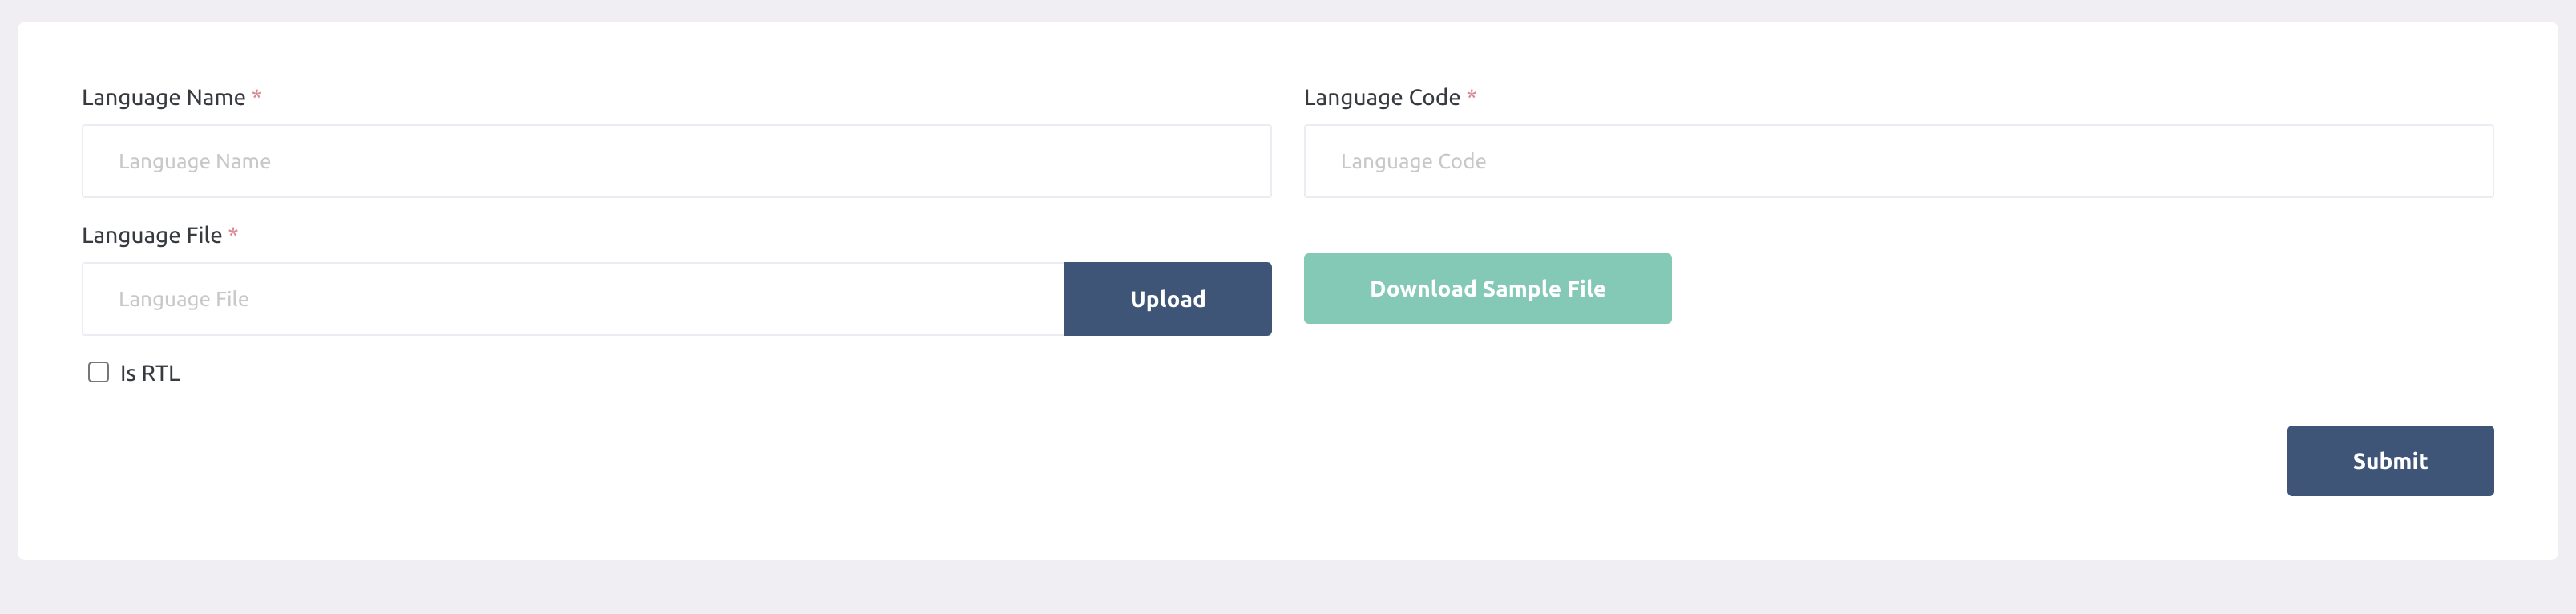Click the blank space right of Download Sample File
The image size is (2576, 614).
click(2080, 289)
